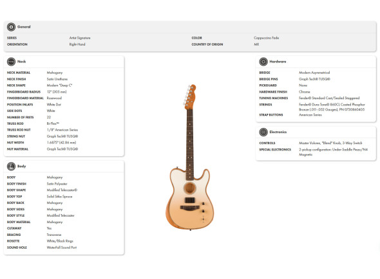Click the CUTAWAY value 'Yes'
The height and width of the screenshot is (279, 380).
pyautogui.click(x=49, y=228)
